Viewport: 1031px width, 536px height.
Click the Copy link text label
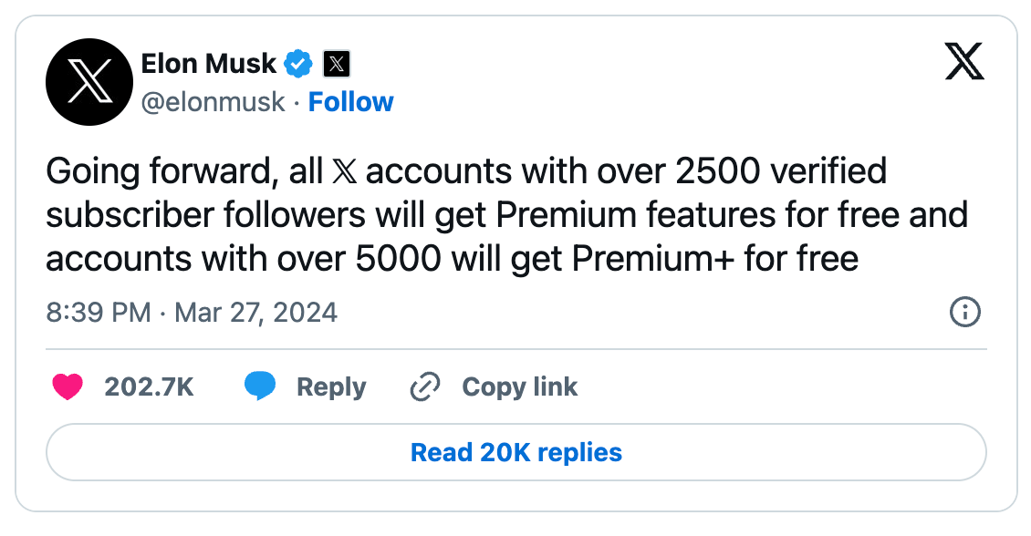click(519, 387)
